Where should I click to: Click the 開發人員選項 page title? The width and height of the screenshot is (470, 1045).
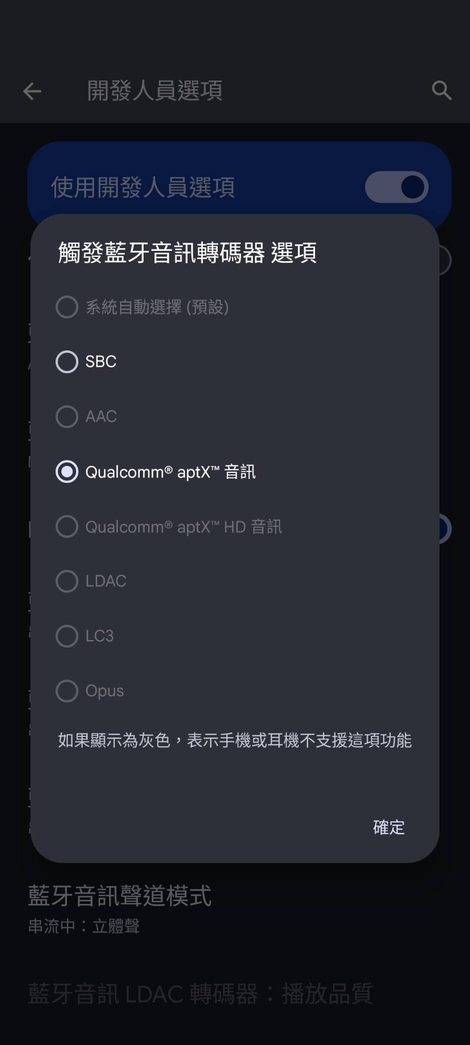pos(154,91)
